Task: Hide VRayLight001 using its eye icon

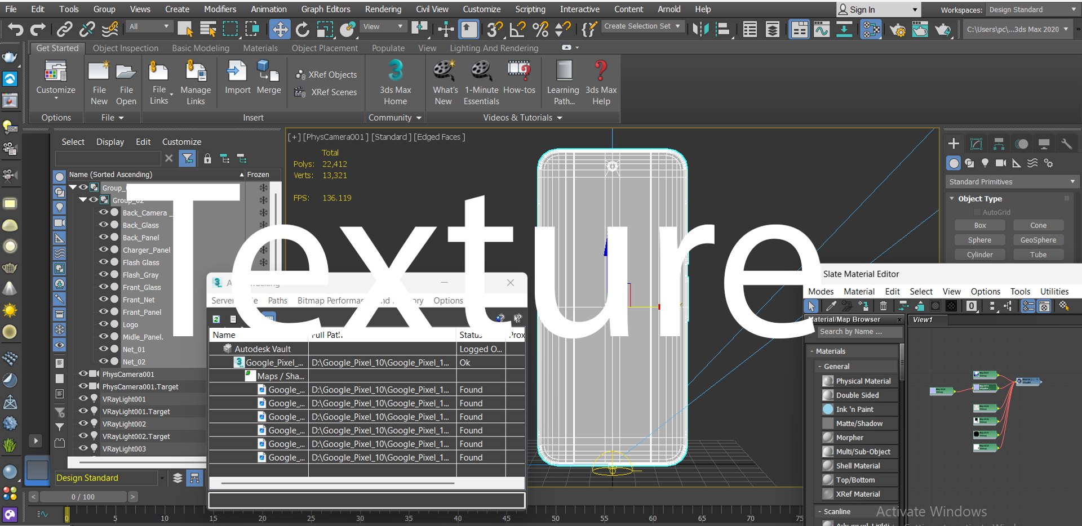Action: (x=83, y=398)
